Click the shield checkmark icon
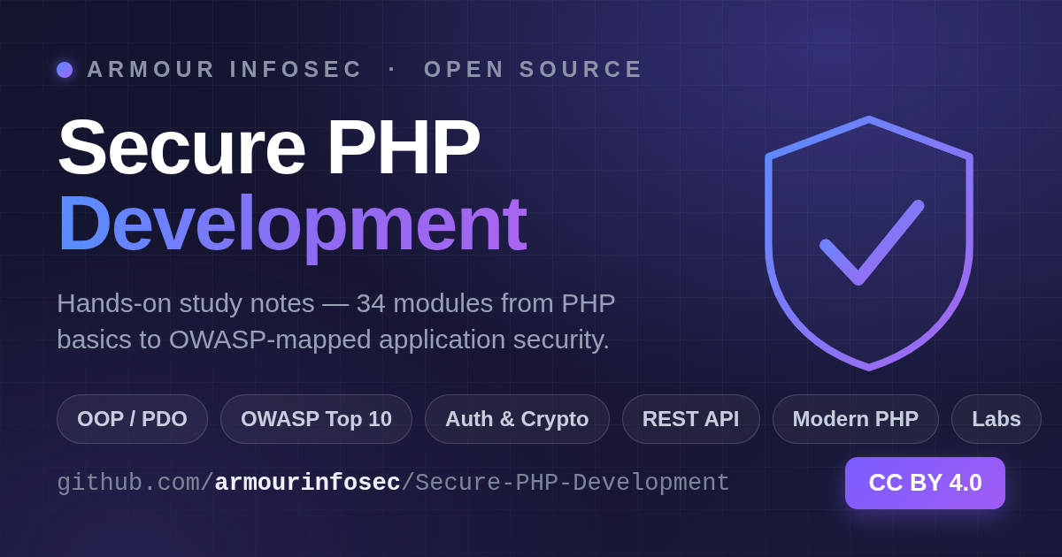The image size is (1062, 557). pyautogui.click(x=869, y=243)
